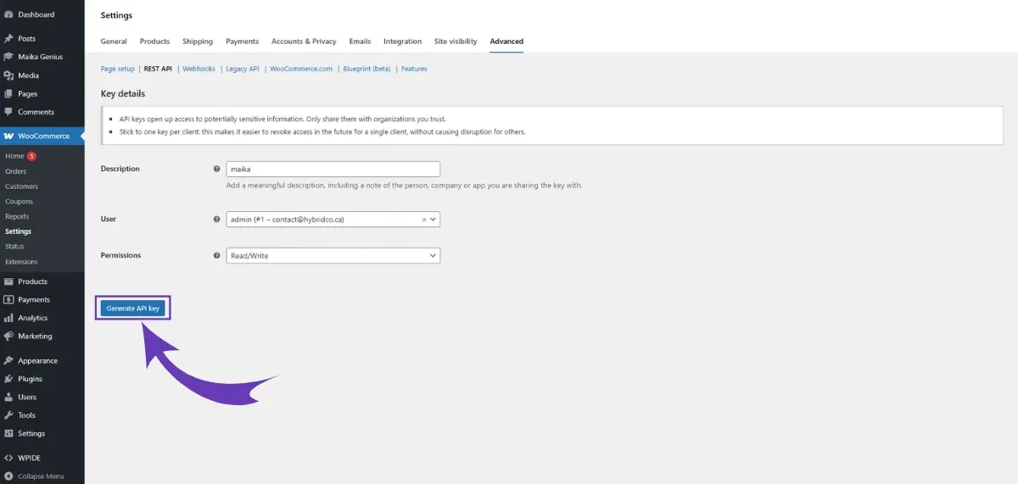
Task: Open WooCommerce Customers submenu item
Action: click(21, 186)
